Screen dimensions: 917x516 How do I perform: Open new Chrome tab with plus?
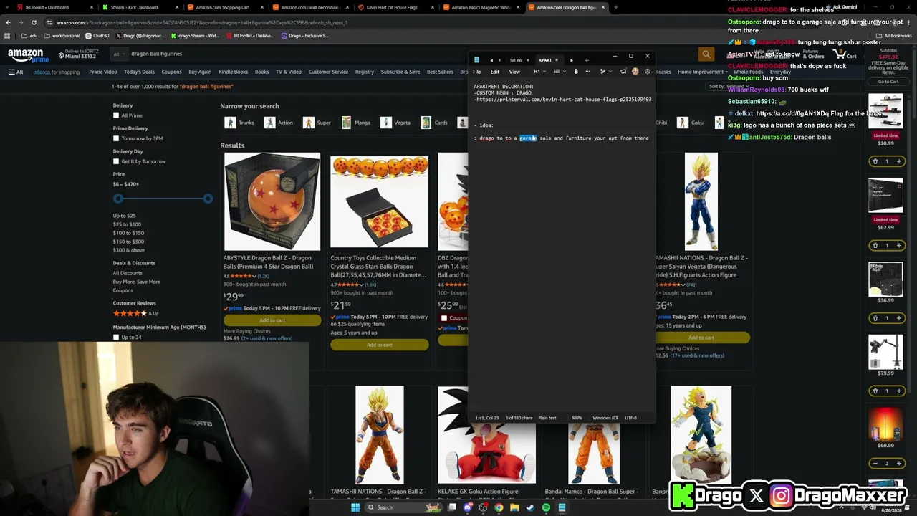(x=616, y=7)
